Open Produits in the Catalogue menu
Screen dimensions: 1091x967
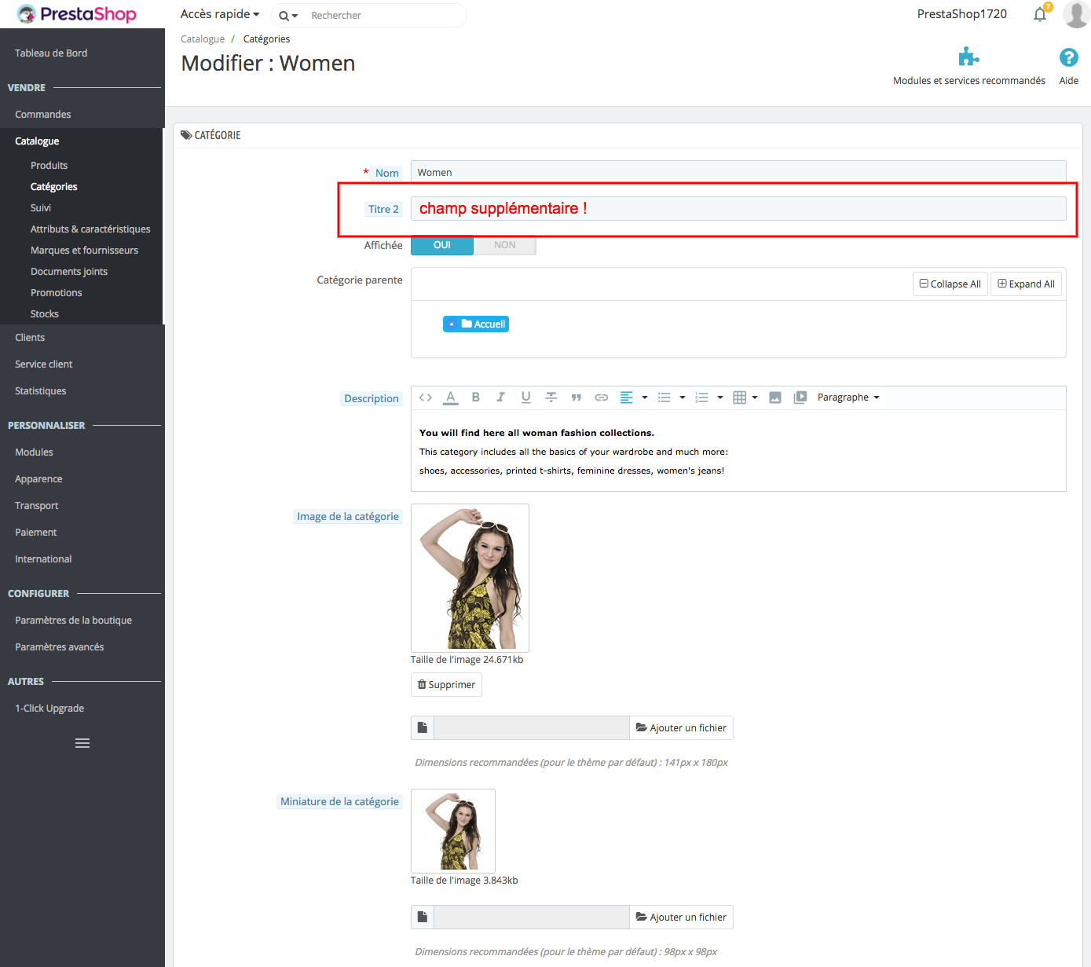click(49, 166)
